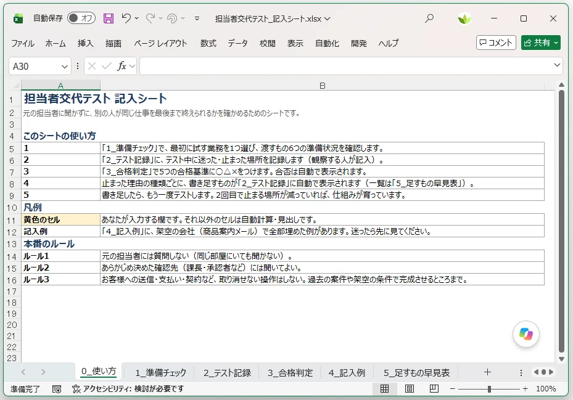Open the 4_記入例 sheet tab
Image resolution: width=573 pixels, height=400 pixels.
pyautogui.click(x=347, y=373)
